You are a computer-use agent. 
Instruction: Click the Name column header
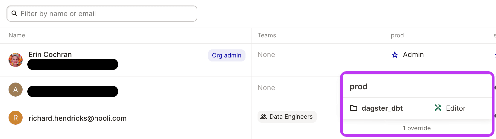pyautogui.click(x=17, y=35)
